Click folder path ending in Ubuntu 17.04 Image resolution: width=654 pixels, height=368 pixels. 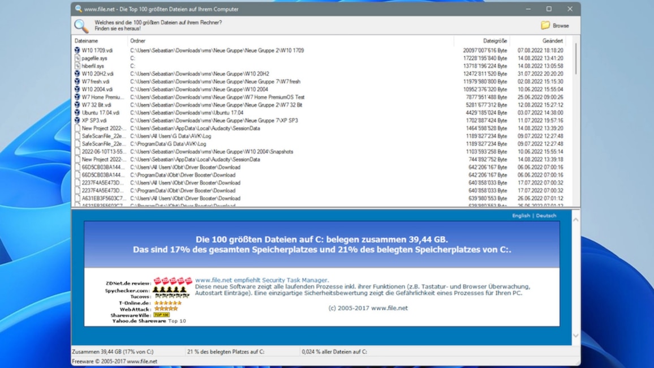pos(187,113)
